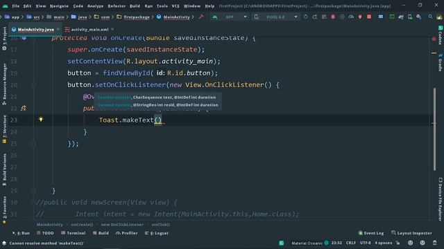Open the Navigate menu
This screenshot has height=249, width=444.
click(59, 6)
